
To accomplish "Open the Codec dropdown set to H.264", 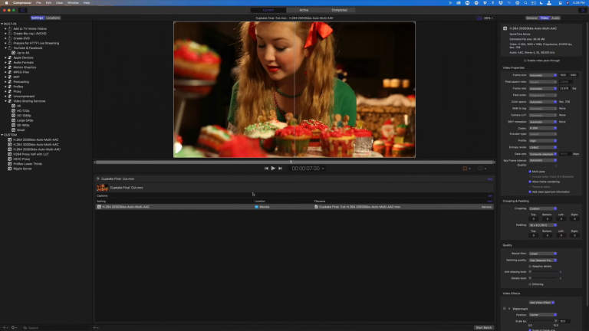I will tap(543, 128).
